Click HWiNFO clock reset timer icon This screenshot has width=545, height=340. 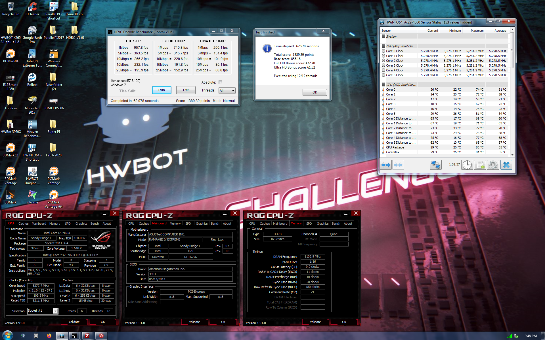tap(467, 165)
